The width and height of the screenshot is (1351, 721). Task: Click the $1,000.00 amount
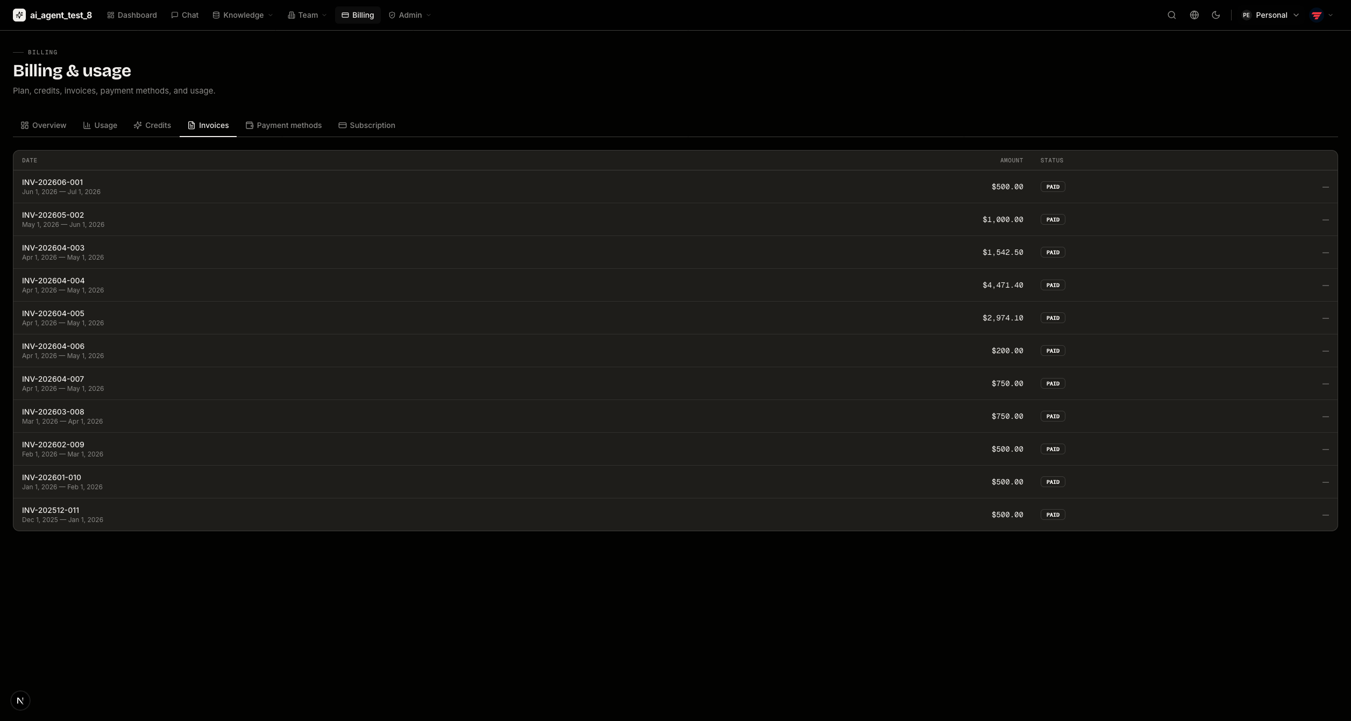tap(1002, 219)
